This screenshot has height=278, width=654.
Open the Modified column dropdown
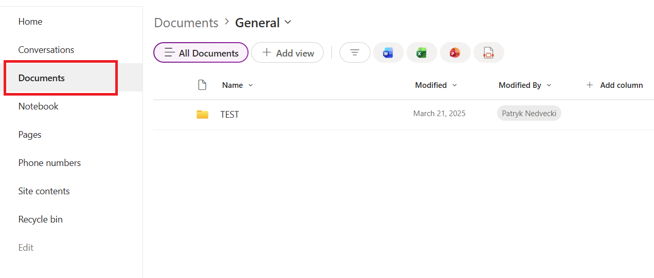(454, 85)
